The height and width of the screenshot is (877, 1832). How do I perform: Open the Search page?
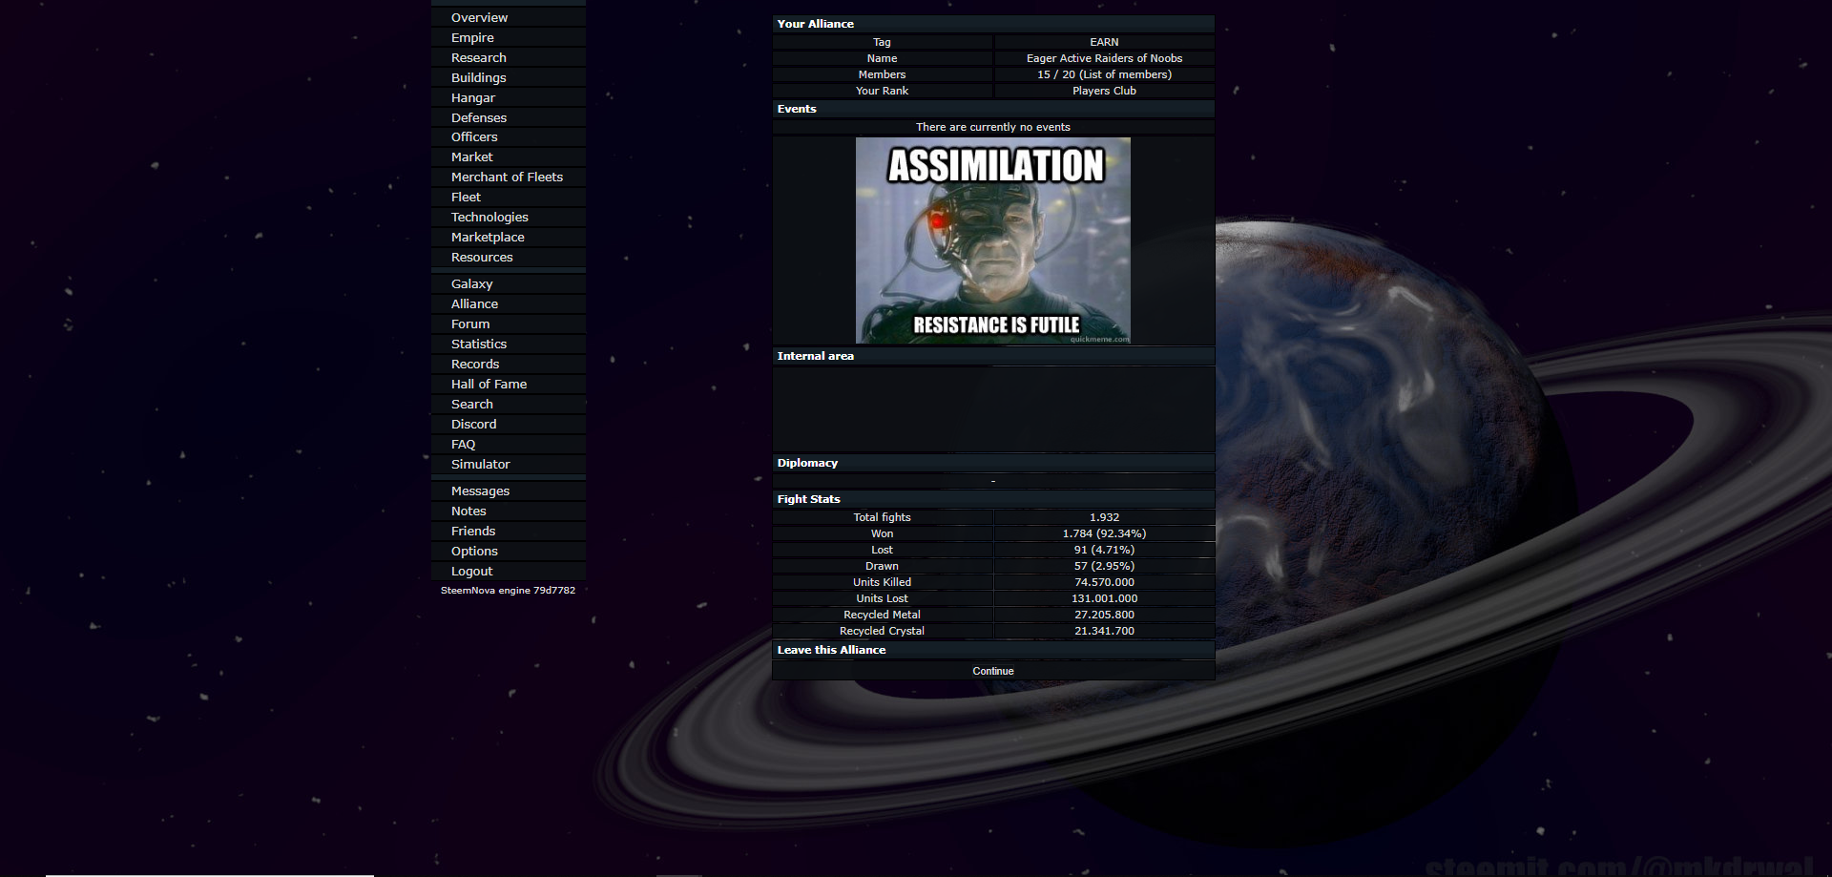[x=472, y=405]
